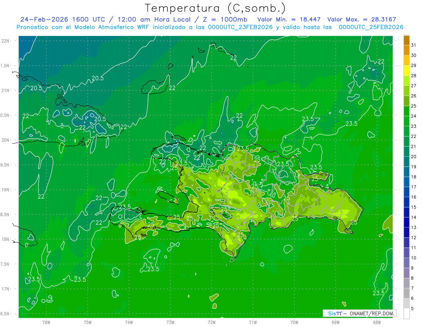This screenshot has width=423, height=327.
Task: Click the color scale label "8"
Action: pyautogui.click(x=412, y=278)
